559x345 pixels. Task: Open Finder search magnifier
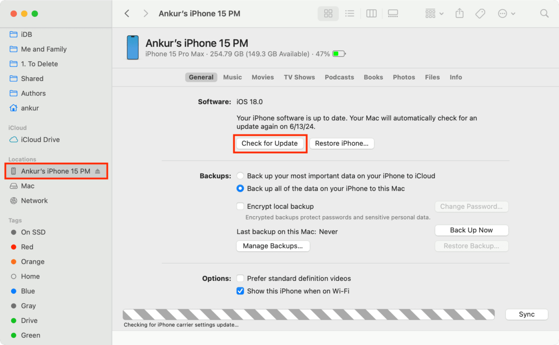tap(544, 13)
